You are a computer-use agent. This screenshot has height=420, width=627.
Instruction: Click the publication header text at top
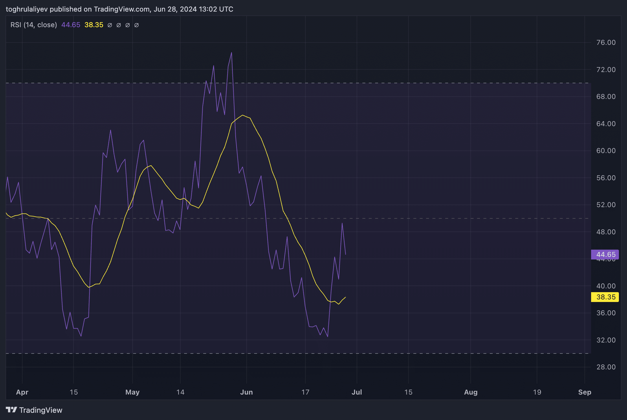coord(120,9)
